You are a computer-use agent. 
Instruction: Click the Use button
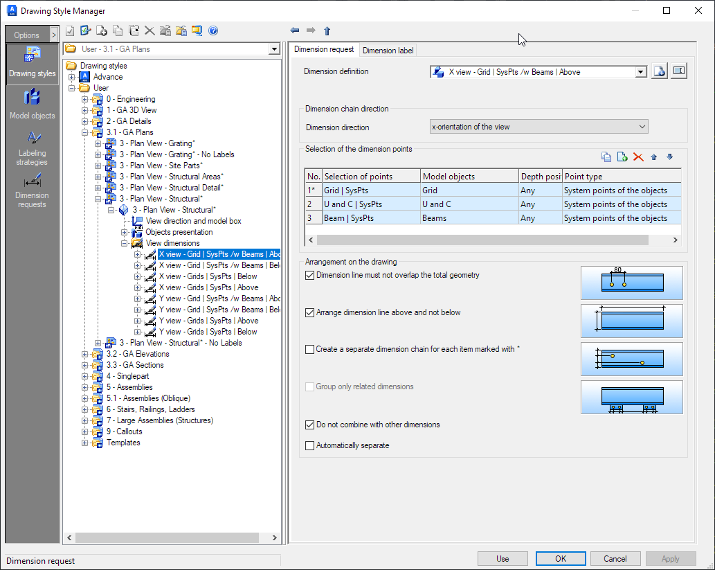pyautogui.click(x=503, y=559)
